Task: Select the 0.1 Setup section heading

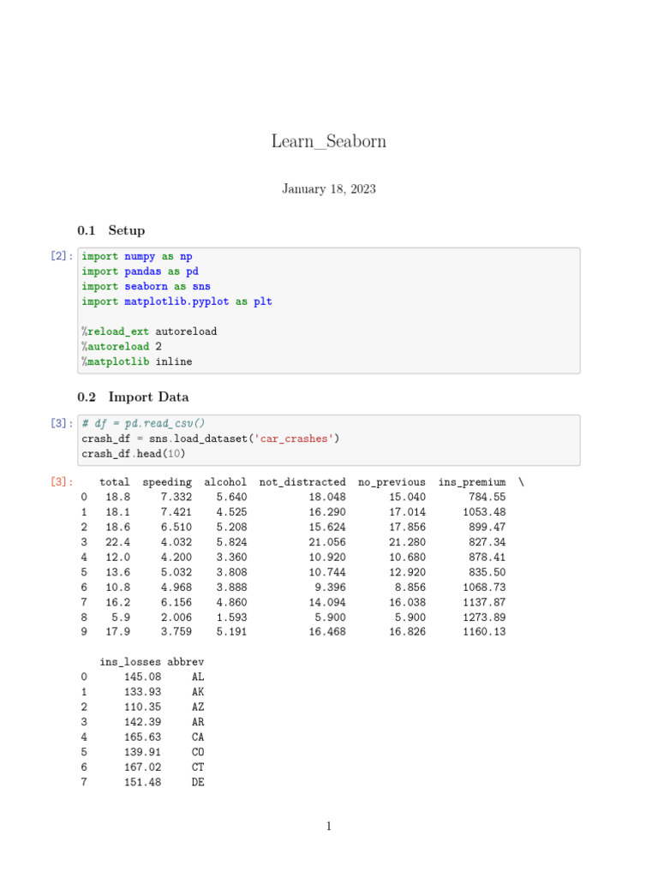Action: (x=111, y=230)
